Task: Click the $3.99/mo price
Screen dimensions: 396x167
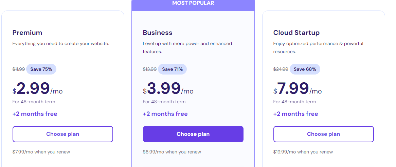Action: [168, 89]
